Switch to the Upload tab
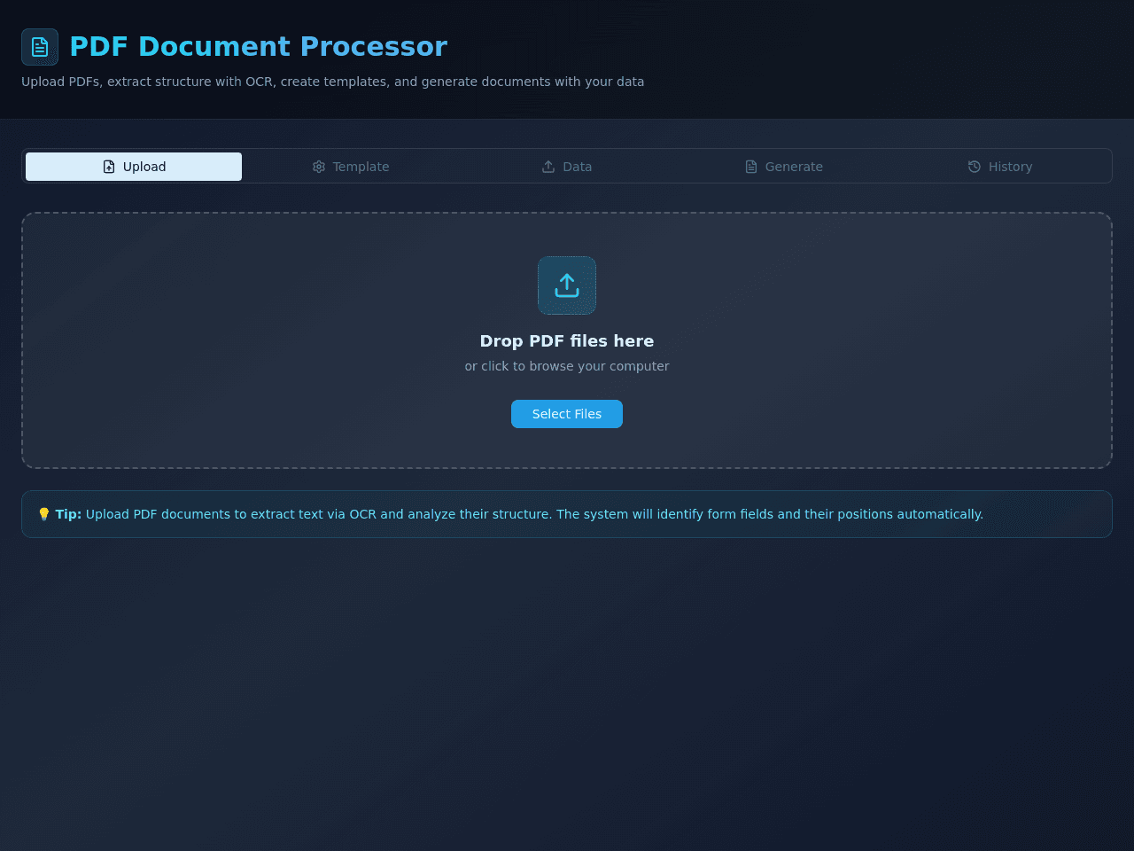 coord(134,167)
